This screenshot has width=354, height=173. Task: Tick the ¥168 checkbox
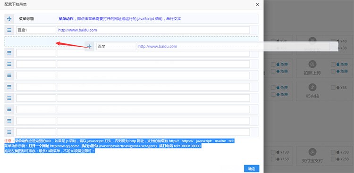point(273,159)
